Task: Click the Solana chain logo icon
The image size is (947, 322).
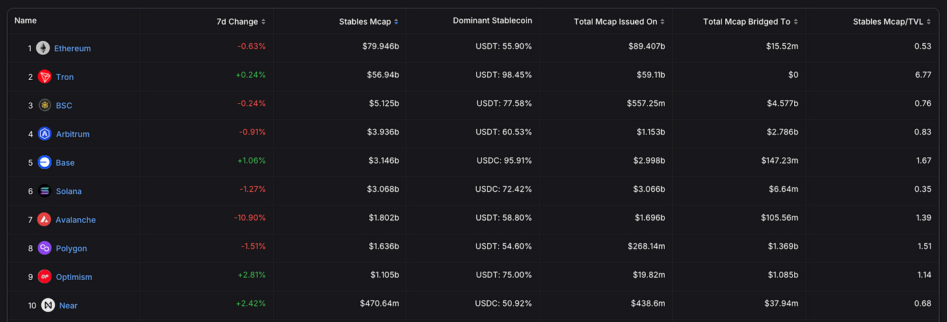Action: [x=44, y=191]
